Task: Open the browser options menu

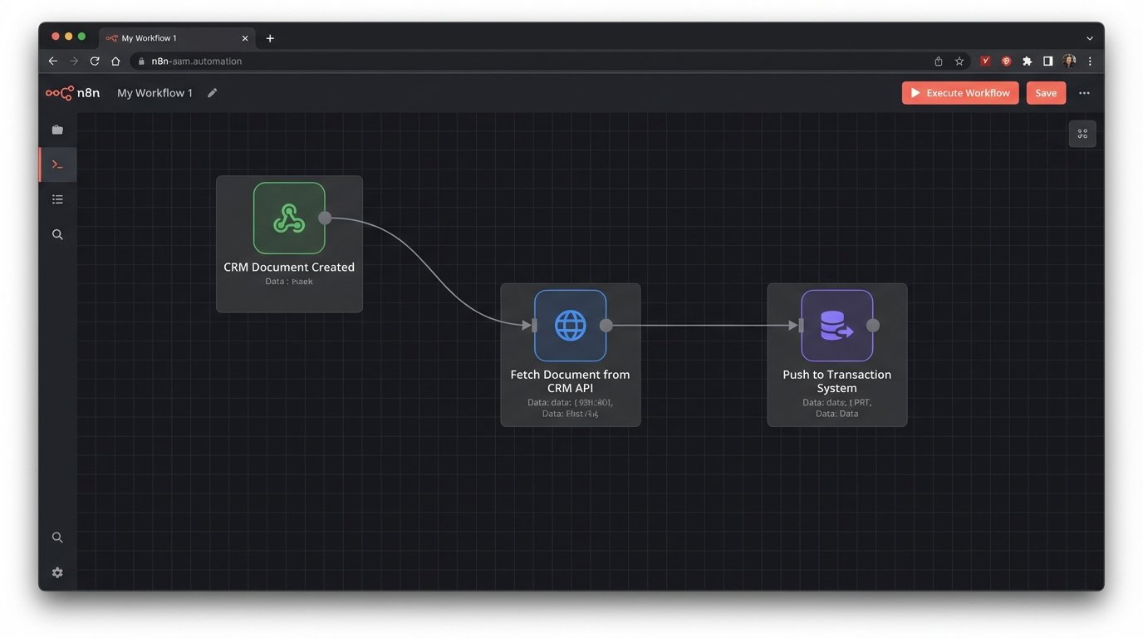Action: [x=1090, y=61]
